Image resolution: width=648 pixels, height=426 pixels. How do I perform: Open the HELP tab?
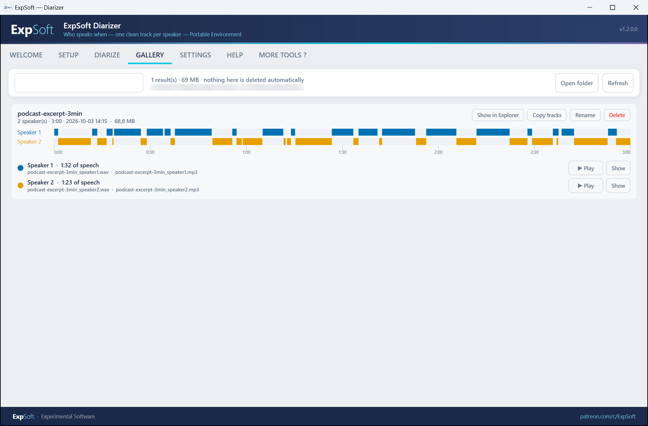(235, 55)
